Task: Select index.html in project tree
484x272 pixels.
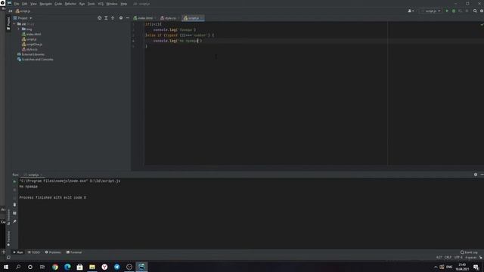Action: (31, 34)
